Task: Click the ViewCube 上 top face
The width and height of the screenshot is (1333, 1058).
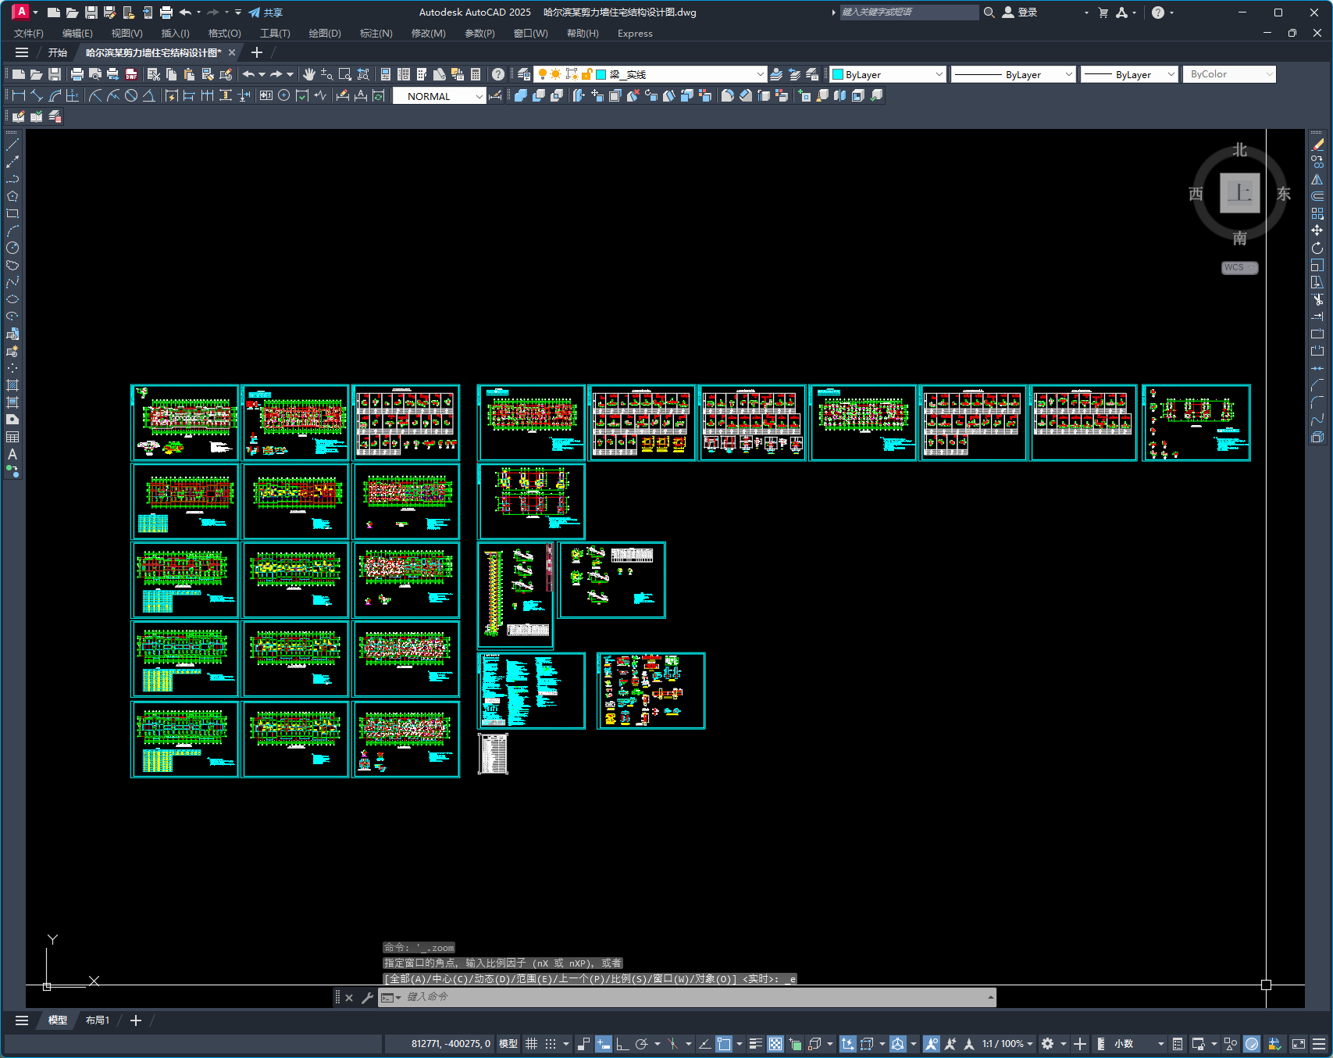Action: (x=1240, y=193)
